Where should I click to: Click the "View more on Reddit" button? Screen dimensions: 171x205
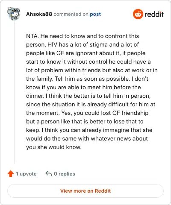85,191
